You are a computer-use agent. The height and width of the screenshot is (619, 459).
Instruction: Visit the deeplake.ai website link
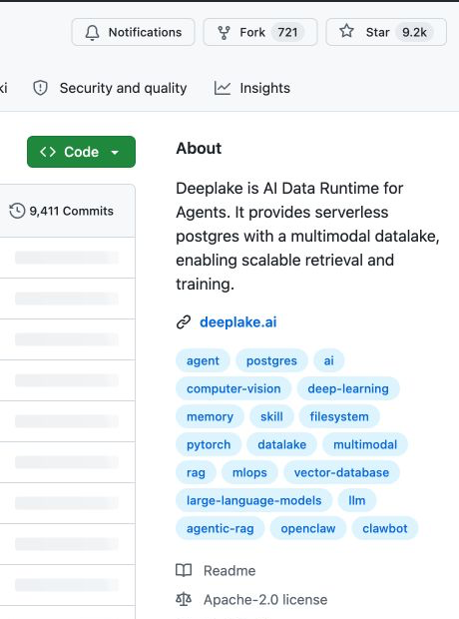pos(238,322)
